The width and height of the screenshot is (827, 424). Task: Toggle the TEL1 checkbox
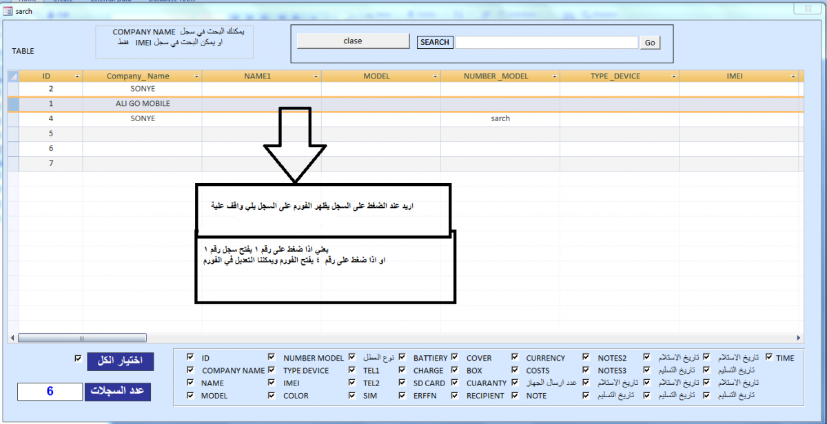coord(352,370)
